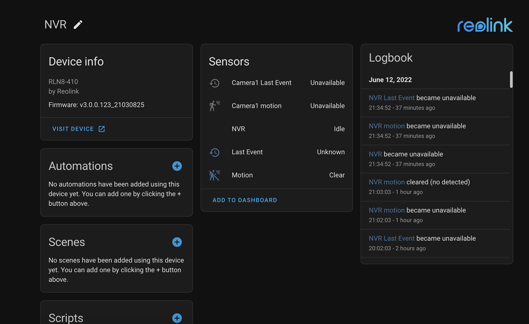Click the motion detection icon beside Motion sensor

point(215,175)
